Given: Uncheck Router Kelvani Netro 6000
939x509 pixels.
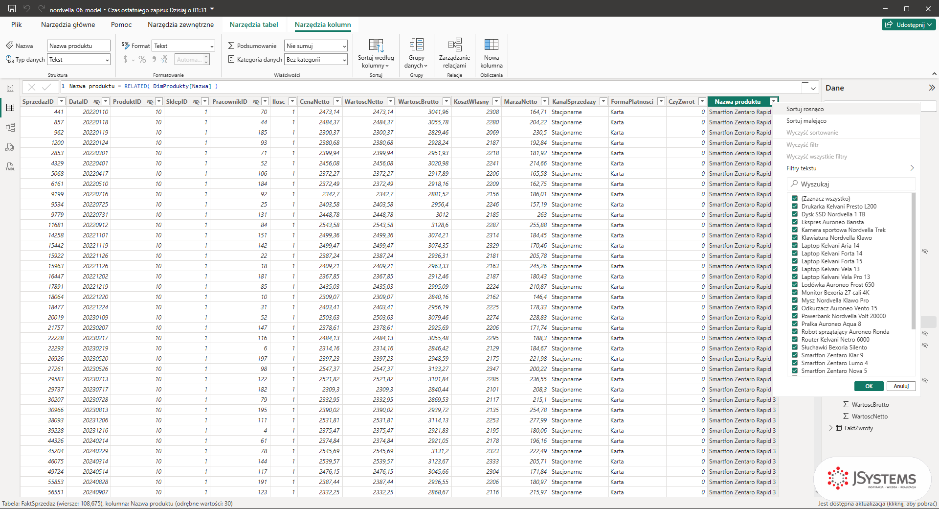Looking at the screenshot, I should [795, 339].
